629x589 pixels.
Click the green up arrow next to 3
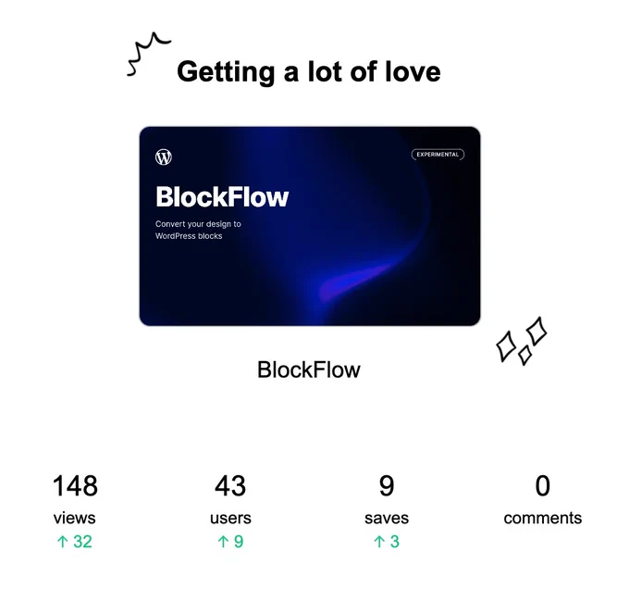coord(379,542)
